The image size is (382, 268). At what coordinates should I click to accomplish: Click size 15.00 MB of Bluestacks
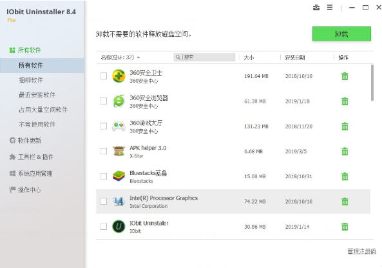point(255,176)
